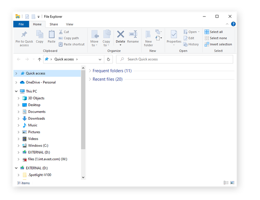Viewport: 260px width, 200px height.
Task: Open the Share ribbon tab
Action: [x=54, y=24]
